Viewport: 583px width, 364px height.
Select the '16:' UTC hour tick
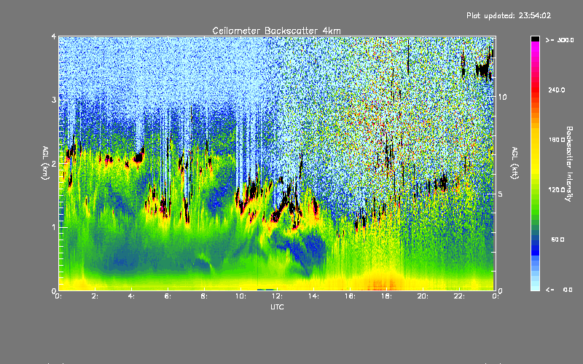pos(350,296)
